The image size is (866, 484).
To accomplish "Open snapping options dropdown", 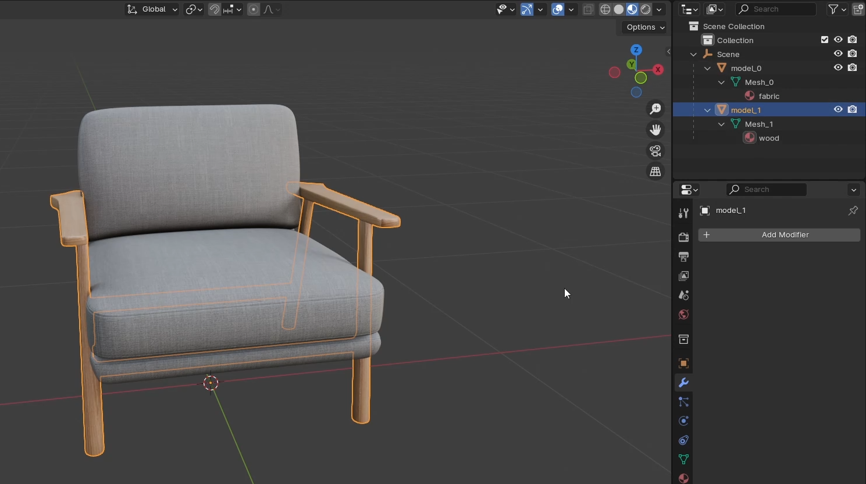I will [x=232, y=9].
